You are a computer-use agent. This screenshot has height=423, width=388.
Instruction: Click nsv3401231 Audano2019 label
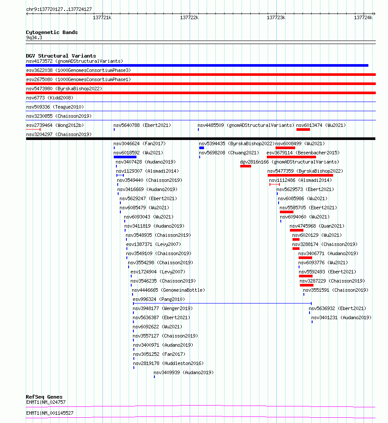[x=341, y=318]
